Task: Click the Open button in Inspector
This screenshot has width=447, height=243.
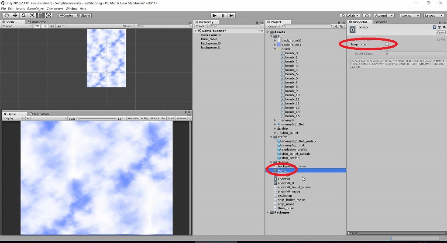Action: tap(440, 32)
